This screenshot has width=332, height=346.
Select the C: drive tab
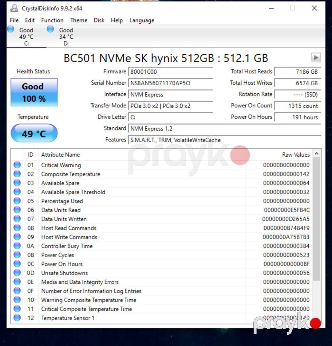click(26, 37)
